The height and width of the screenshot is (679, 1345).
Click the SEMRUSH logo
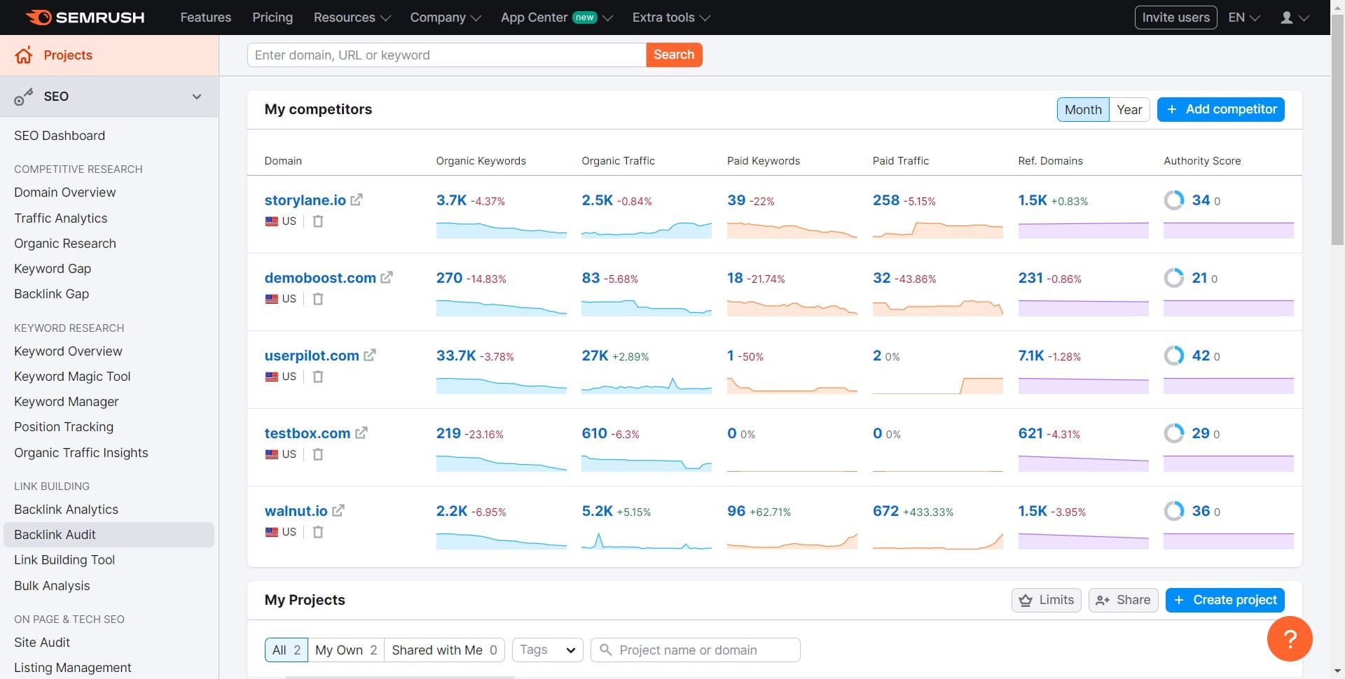[84, 17]
